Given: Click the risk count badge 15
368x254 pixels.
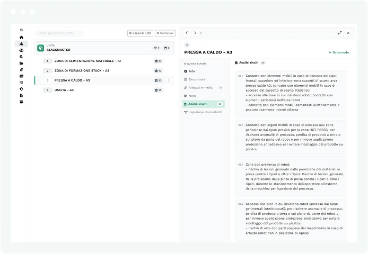Looking at the screenshot, I should [x=158, y=90].
